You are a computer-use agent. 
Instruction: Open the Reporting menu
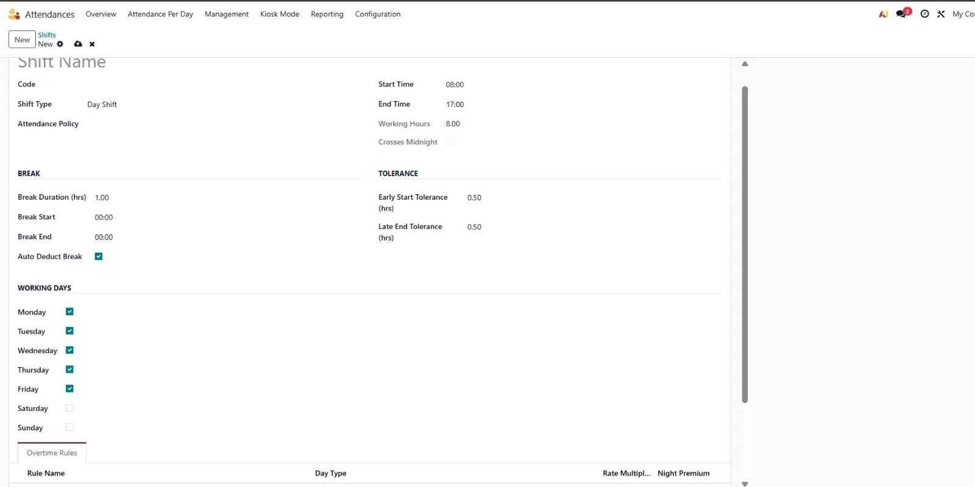327,14
